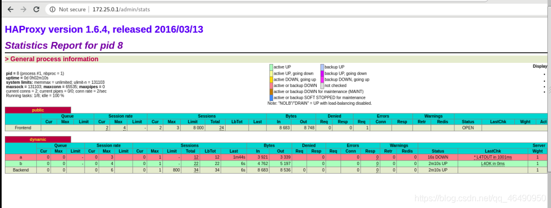This screenshot has width=551, height=208.
Task: Click the 'LbTot' header in public table
Action: [x=236, y=121]
